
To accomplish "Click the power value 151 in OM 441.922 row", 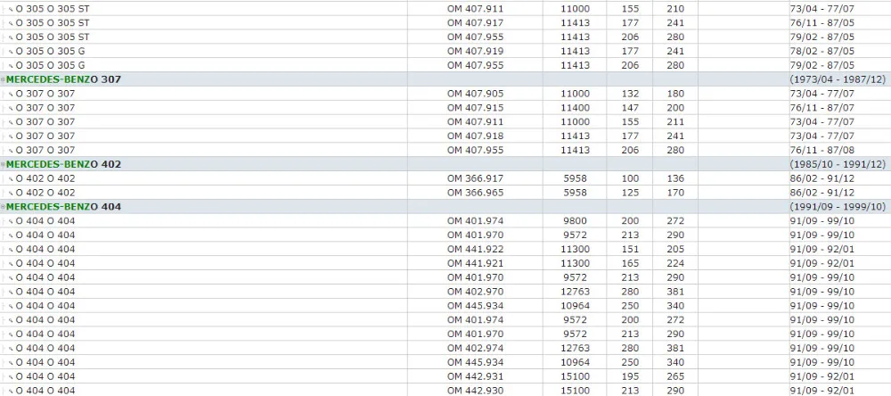I will click(630, 249).
